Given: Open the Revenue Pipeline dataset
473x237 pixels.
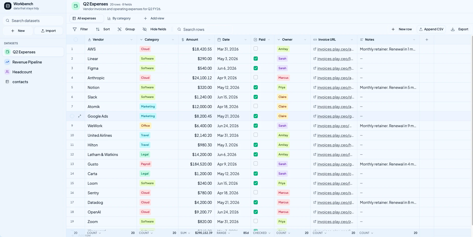Looking at the screenshot, I should click(33, 62).
